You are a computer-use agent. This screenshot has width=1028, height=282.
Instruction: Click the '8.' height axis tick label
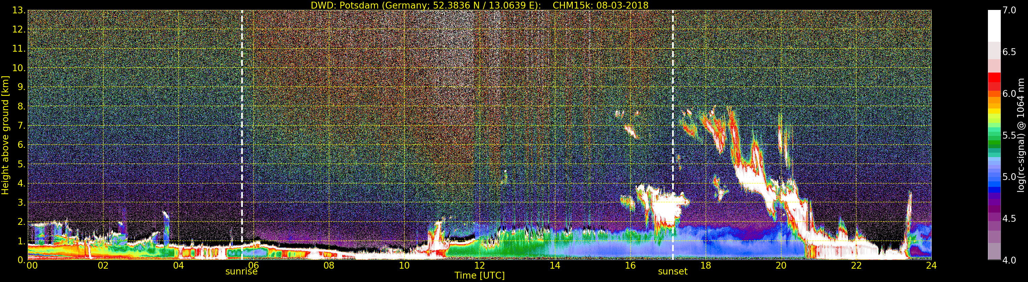[x=21, y=106]
